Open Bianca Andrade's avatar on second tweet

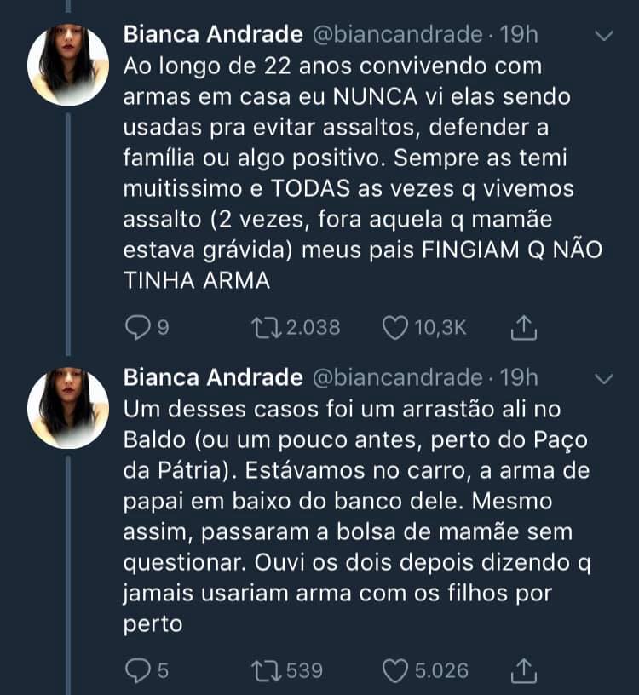point(68,408)
